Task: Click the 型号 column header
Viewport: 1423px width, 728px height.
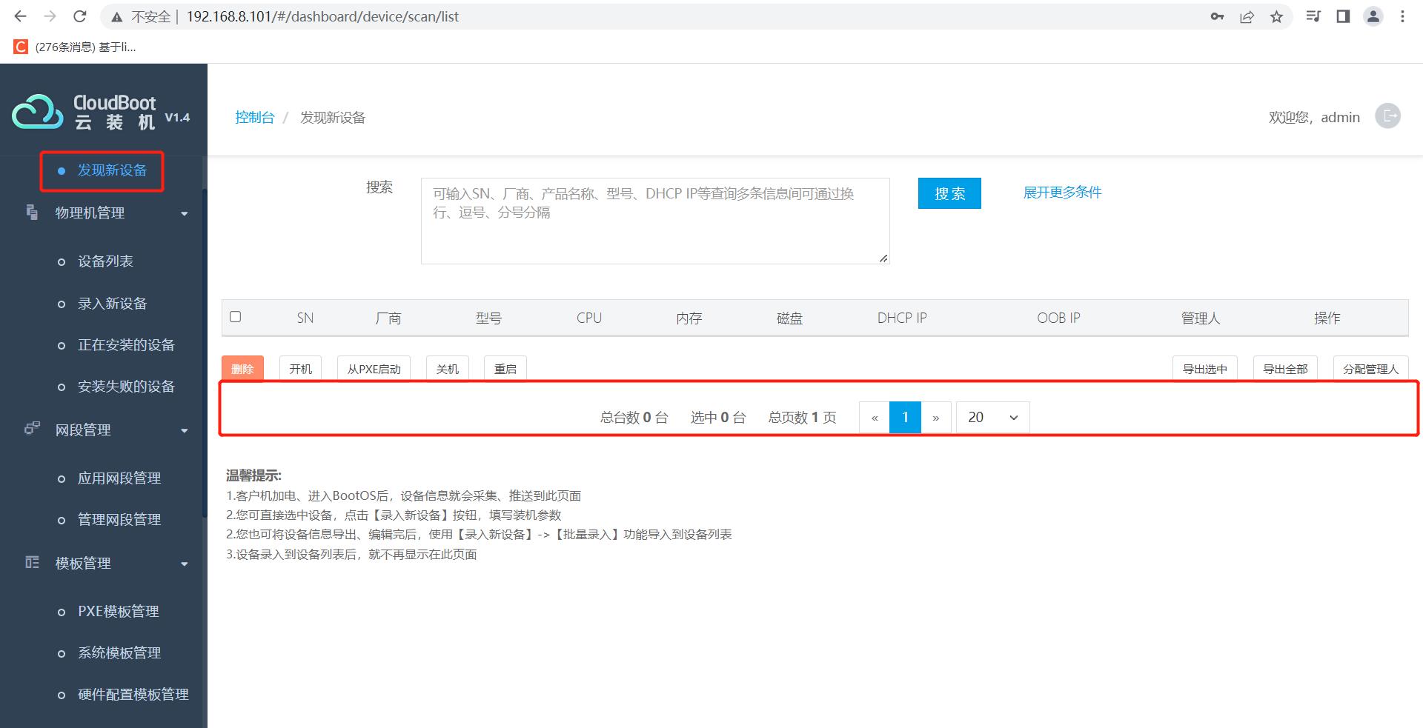Action: click(488, 318)
